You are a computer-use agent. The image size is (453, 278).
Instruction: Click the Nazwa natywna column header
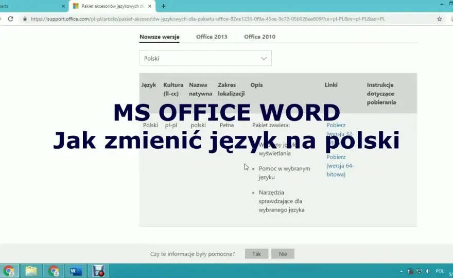[x=200, y=89]
